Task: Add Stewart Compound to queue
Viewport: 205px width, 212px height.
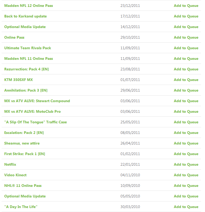Action: (x=186, y=101)
